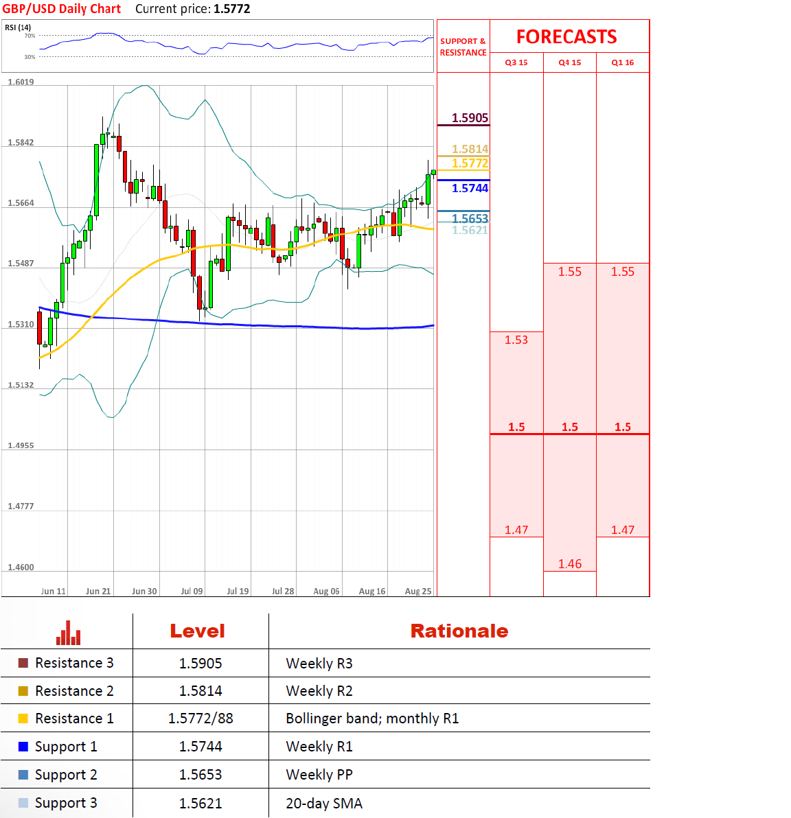Click the 1.4600 price axis label
This screenshot has width=791, height=818.
(21, 567)
